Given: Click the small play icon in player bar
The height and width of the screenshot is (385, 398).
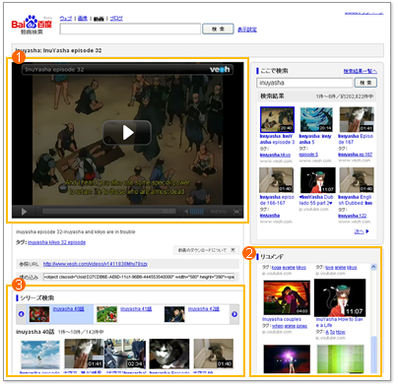Looking at the screenshot, I should tap(24, 212).
